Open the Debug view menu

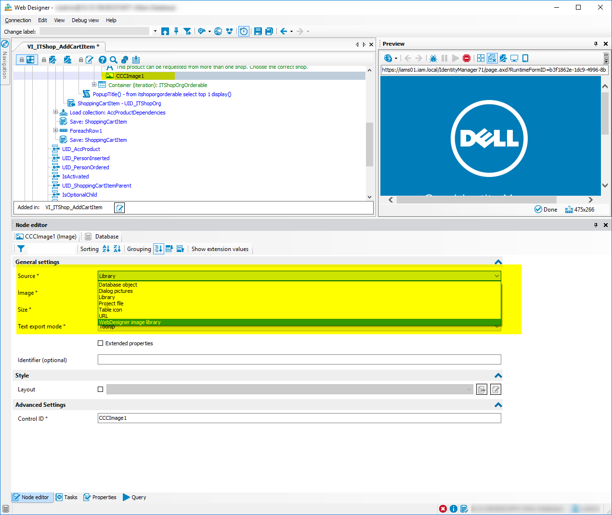pos(85,20)
